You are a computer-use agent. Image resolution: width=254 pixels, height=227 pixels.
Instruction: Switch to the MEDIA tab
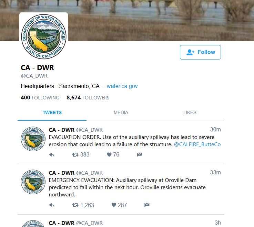click(121, 112)
